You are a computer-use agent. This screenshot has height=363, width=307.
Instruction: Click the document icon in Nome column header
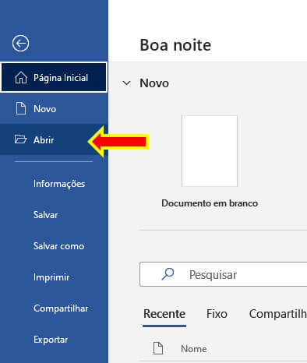click(x=158, y=348)
